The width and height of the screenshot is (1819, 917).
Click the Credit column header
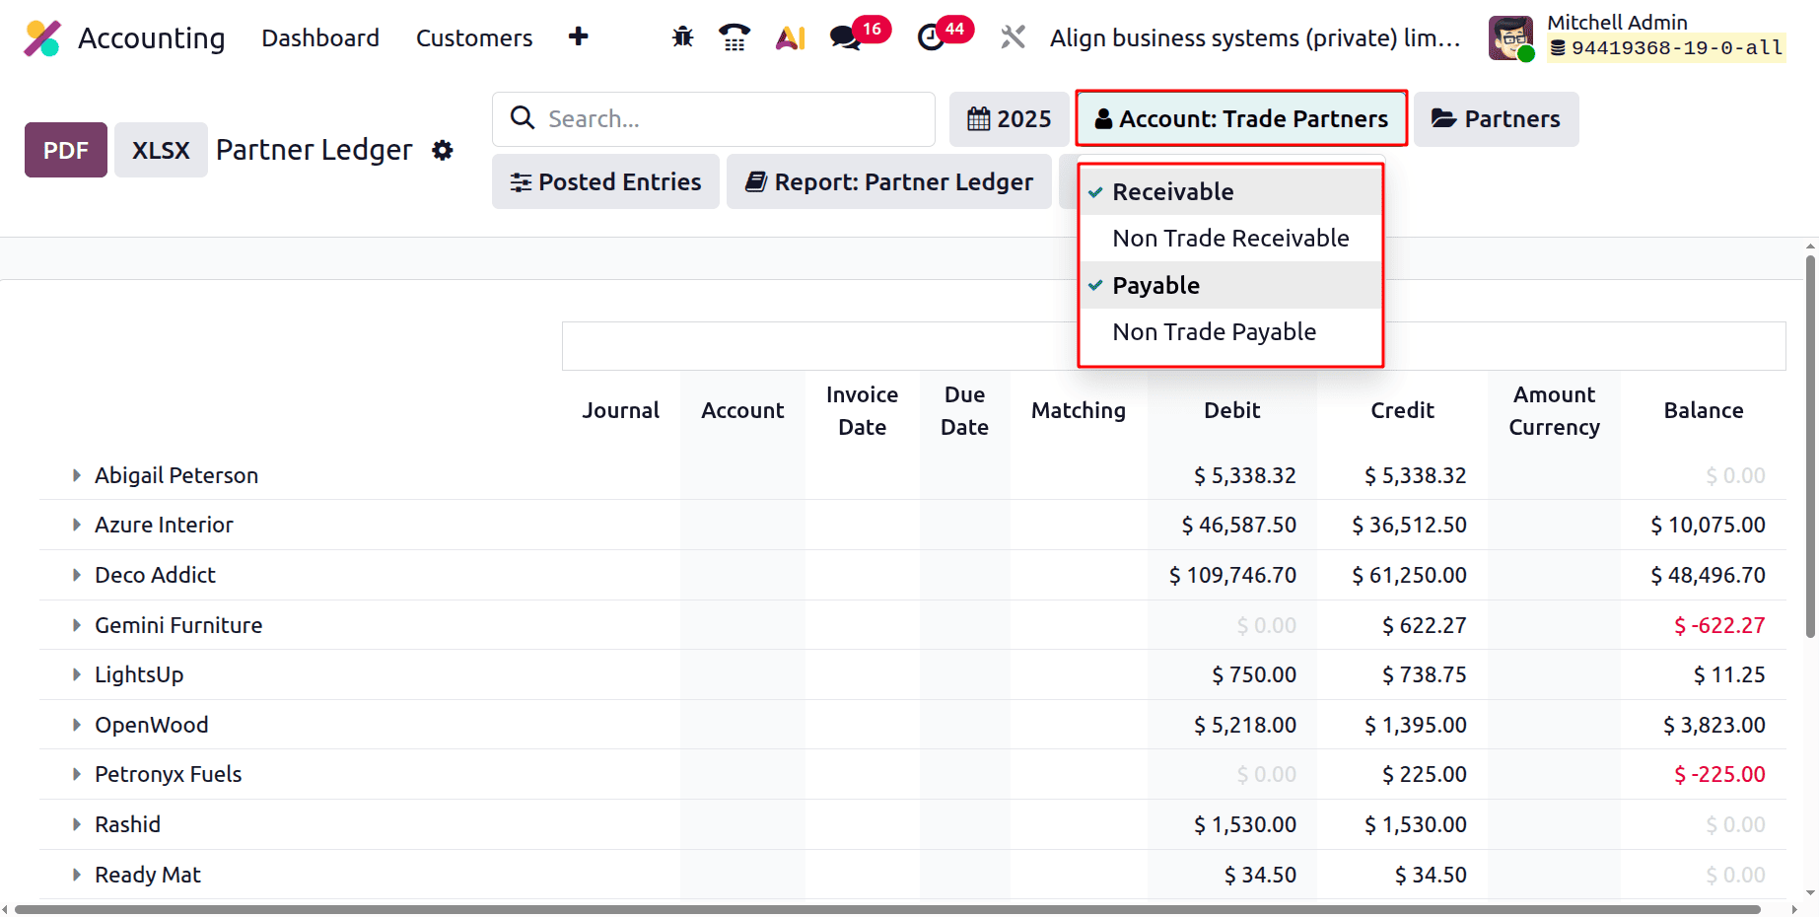[1402, 410]
